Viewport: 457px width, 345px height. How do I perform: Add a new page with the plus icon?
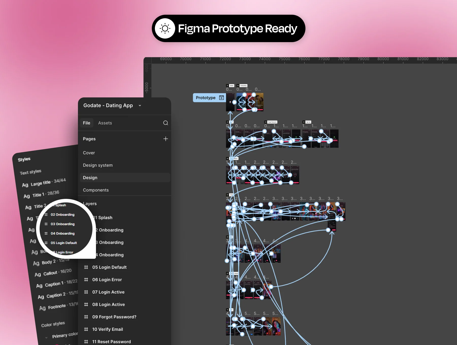[x=166, y=139]
